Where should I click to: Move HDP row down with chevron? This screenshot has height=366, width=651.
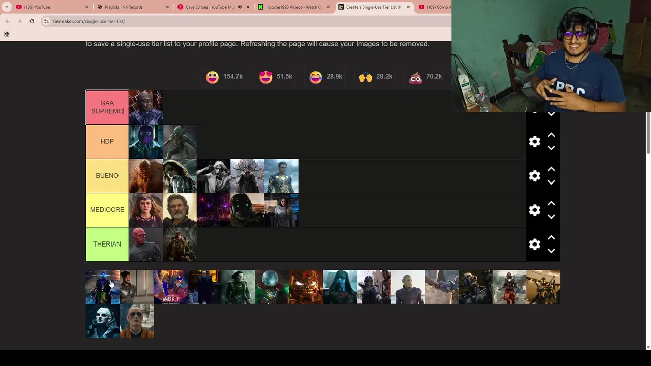[x=551, y=148]
